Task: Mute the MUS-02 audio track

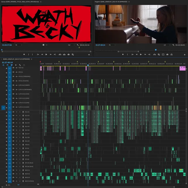Action: pos(17,174)
